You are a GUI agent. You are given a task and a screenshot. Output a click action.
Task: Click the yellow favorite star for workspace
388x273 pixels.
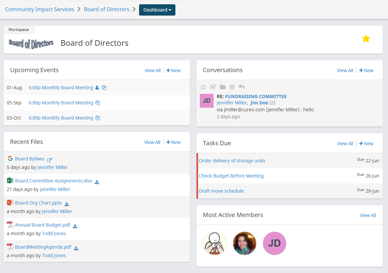(366, 39)
